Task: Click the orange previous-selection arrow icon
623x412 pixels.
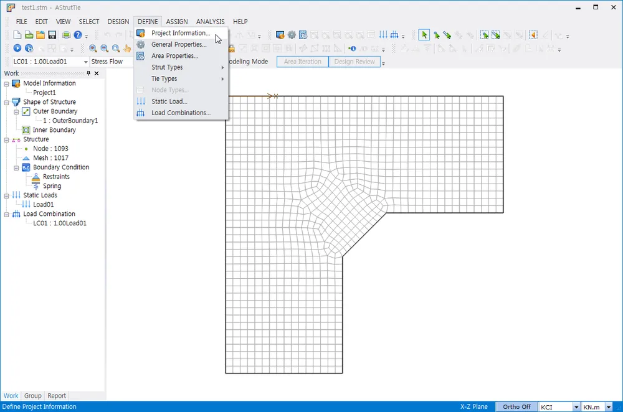Action: 533,35
